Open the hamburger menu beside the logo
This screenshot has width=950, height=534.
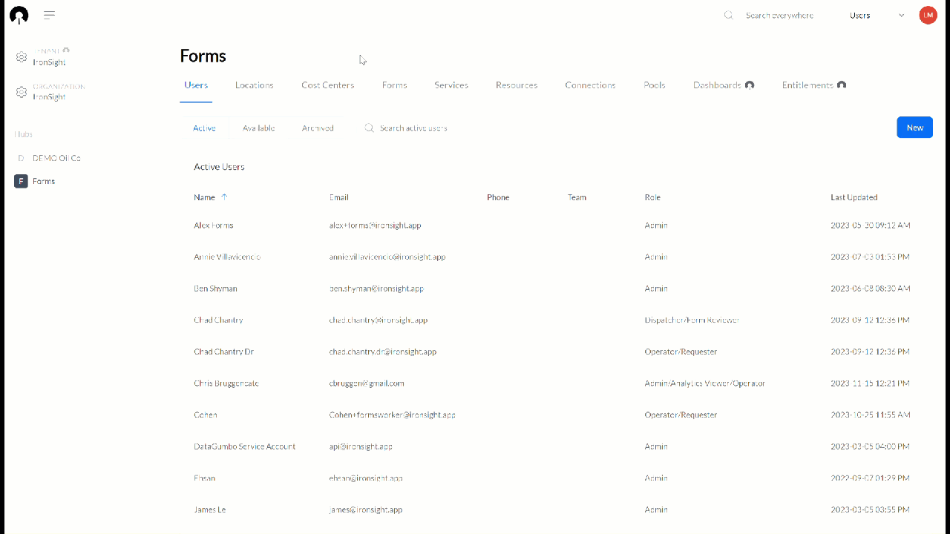(x=49, y=15)
